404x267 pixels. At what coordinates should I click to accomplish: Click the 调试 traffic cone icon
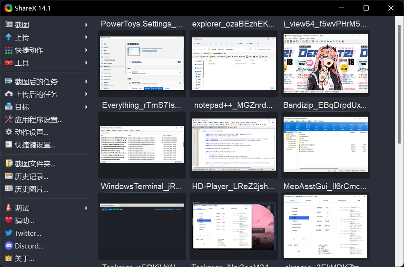[x=8, y=208]
